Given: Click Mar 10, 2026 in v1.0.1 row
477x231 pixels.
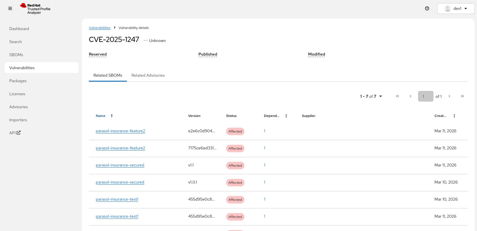Looking at the screenshot, I should (446, 182).
